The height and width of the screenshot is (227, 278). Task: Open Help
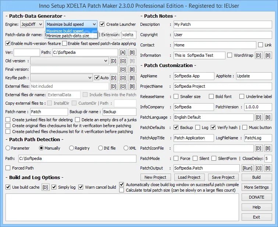click(257, 207)
